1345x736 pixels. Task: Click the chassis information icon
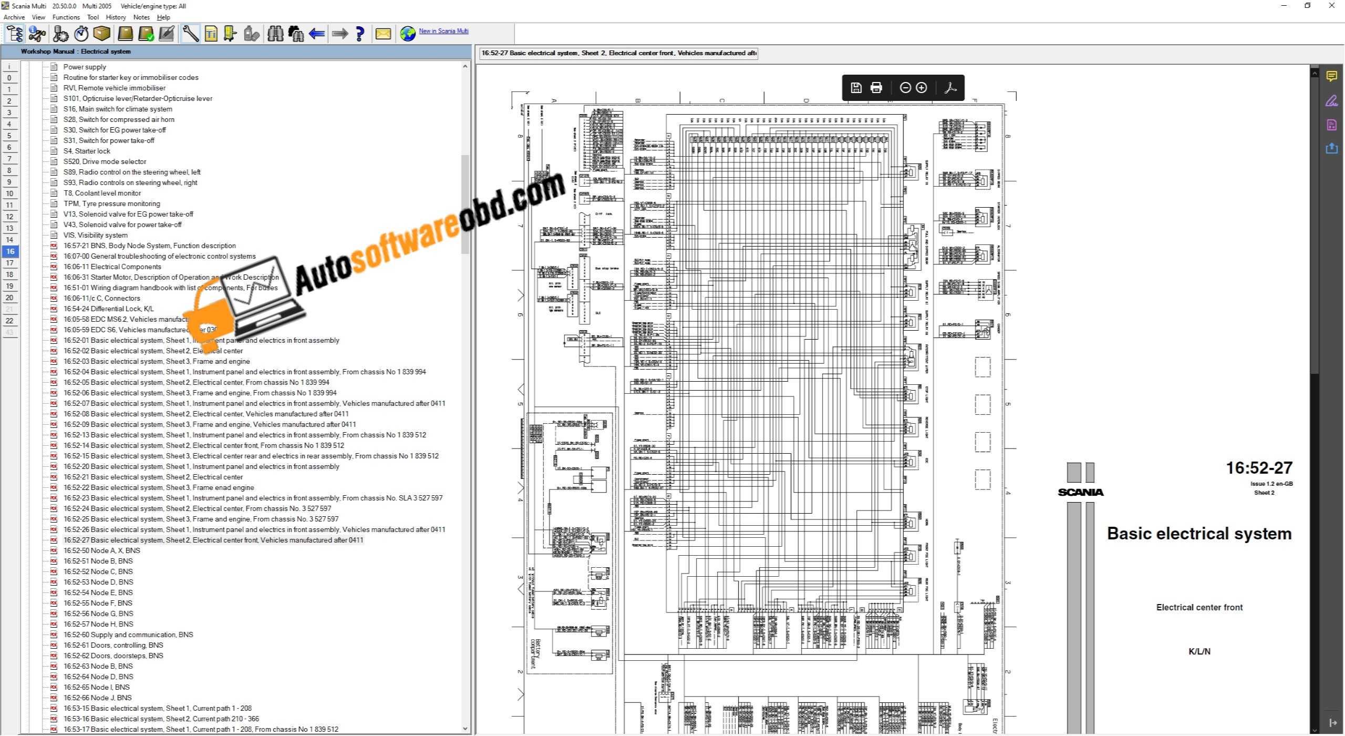pyautogui.click(x=37, y=34)
